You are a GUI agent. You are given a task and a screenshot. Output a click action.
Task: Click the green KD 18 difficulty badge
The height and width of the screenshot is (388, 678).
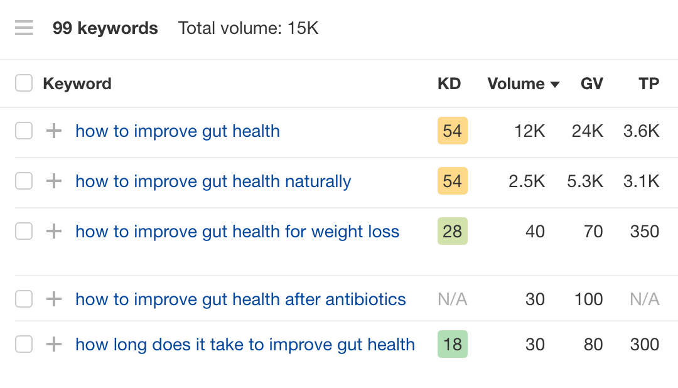[452, 345]
